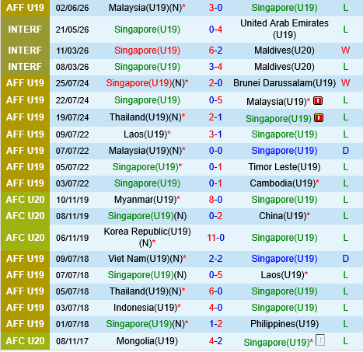Click the date 25/07/24
This screenshot has width=363, height=352.
[72, 83]
